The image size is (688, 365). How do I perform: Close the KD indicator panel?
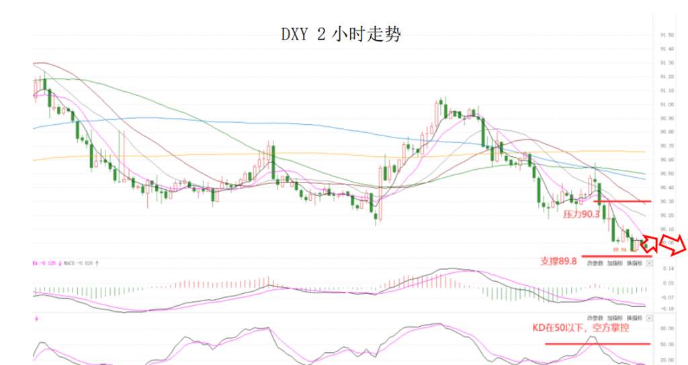coord(650,317)
